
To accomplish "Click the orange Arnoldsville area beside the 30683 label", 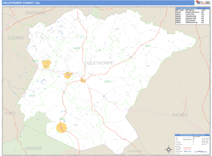I will pyautogui.click(x=46, y=64).
